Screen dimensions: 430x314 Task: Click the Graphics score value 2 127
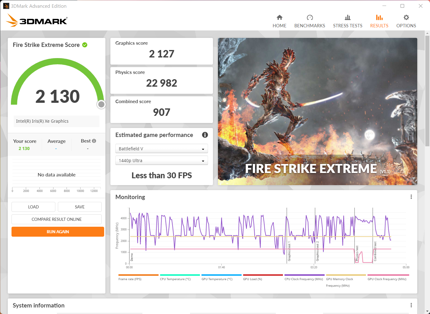click(162, 54)
